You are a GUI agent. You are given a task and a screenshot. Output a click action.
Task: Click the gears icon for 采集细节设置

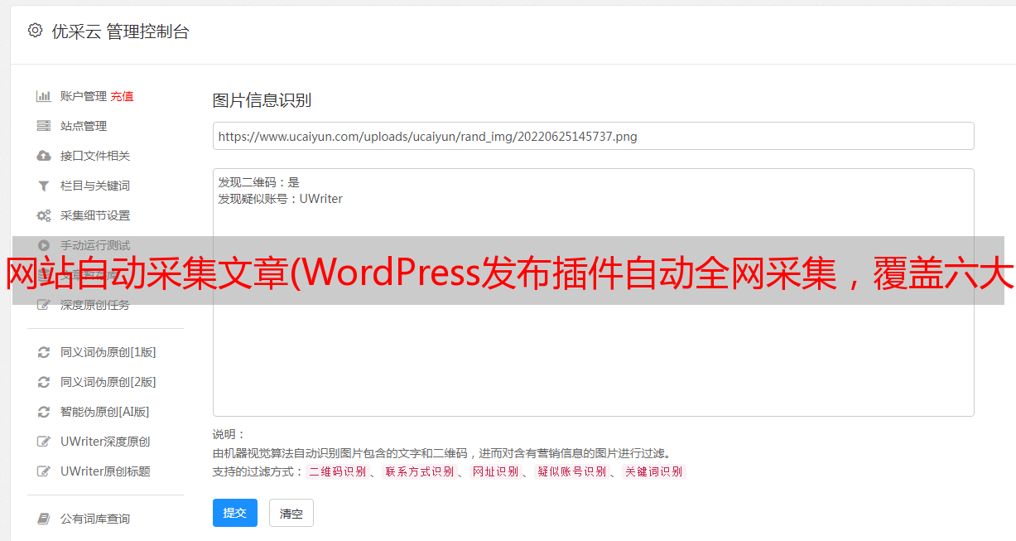tap(44, 215)
